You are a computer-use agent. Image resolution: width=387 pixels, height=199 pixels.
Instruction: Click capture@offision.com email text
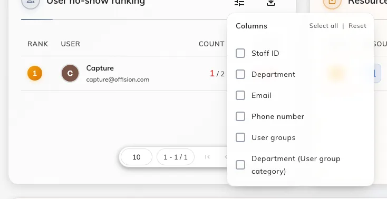click(118, 79)
